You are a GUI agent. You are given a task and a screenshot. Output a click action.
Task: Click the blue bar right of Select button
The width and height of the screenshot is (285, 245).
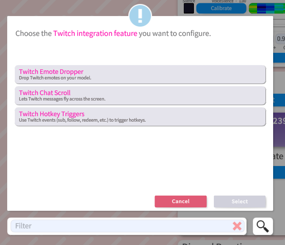pos(279,172)
